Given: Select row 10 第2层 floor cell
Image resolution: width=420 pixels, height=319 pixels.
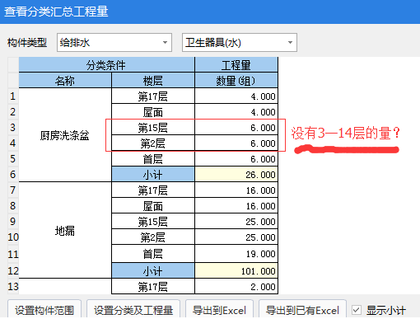Looking at the screenshot, I should (153, 237).
